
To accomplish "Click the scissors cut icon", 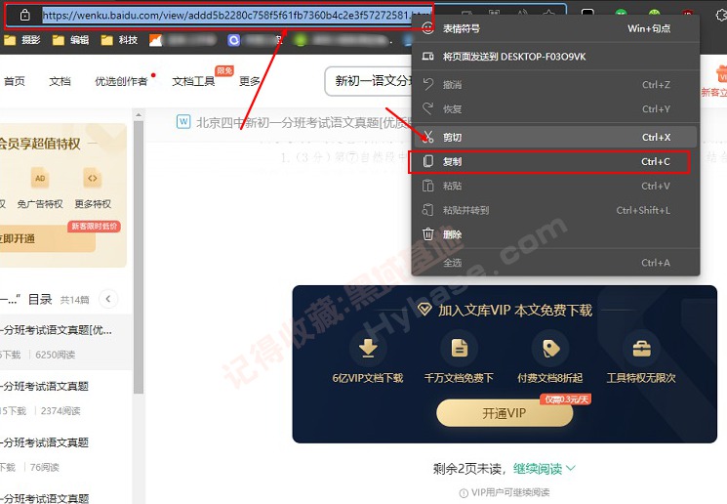I will click(x=428, y=138).
